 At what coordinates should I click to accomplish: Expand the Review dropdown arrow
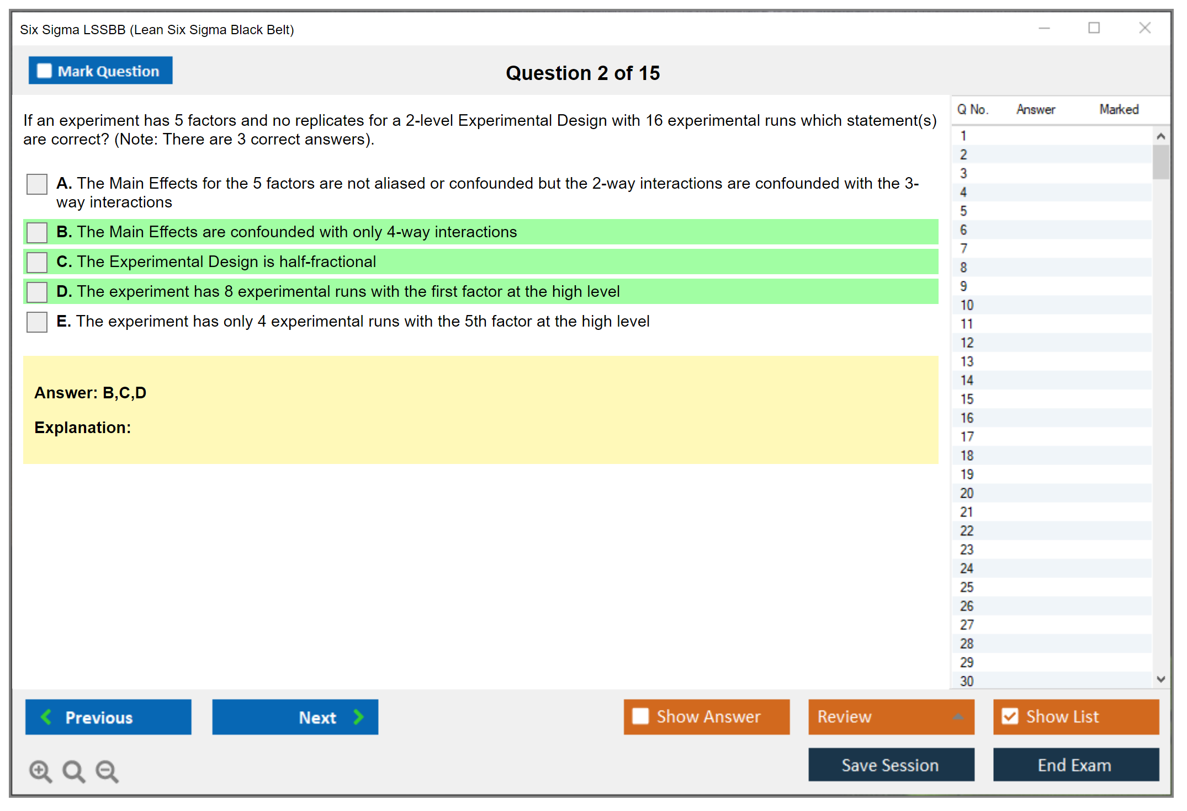coord(958,717)
